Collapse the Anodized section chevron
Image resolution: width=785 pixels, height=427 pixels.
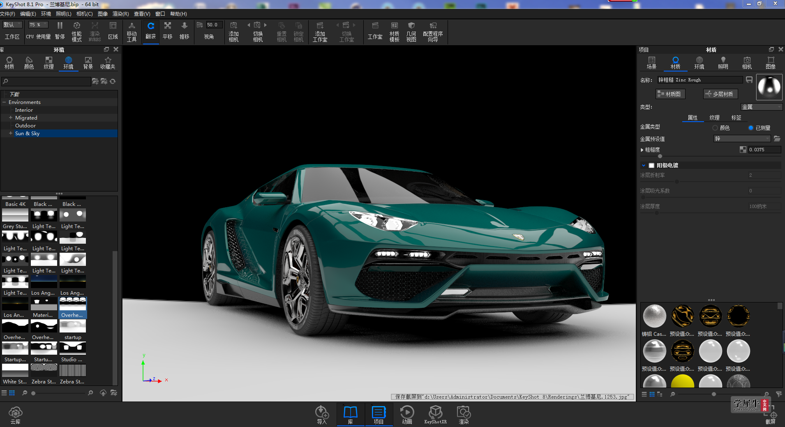tap(644, 165)
